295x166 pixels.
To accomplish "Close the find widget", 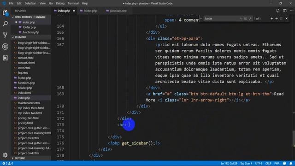I will pyautogui.click(x=287, y=18).
